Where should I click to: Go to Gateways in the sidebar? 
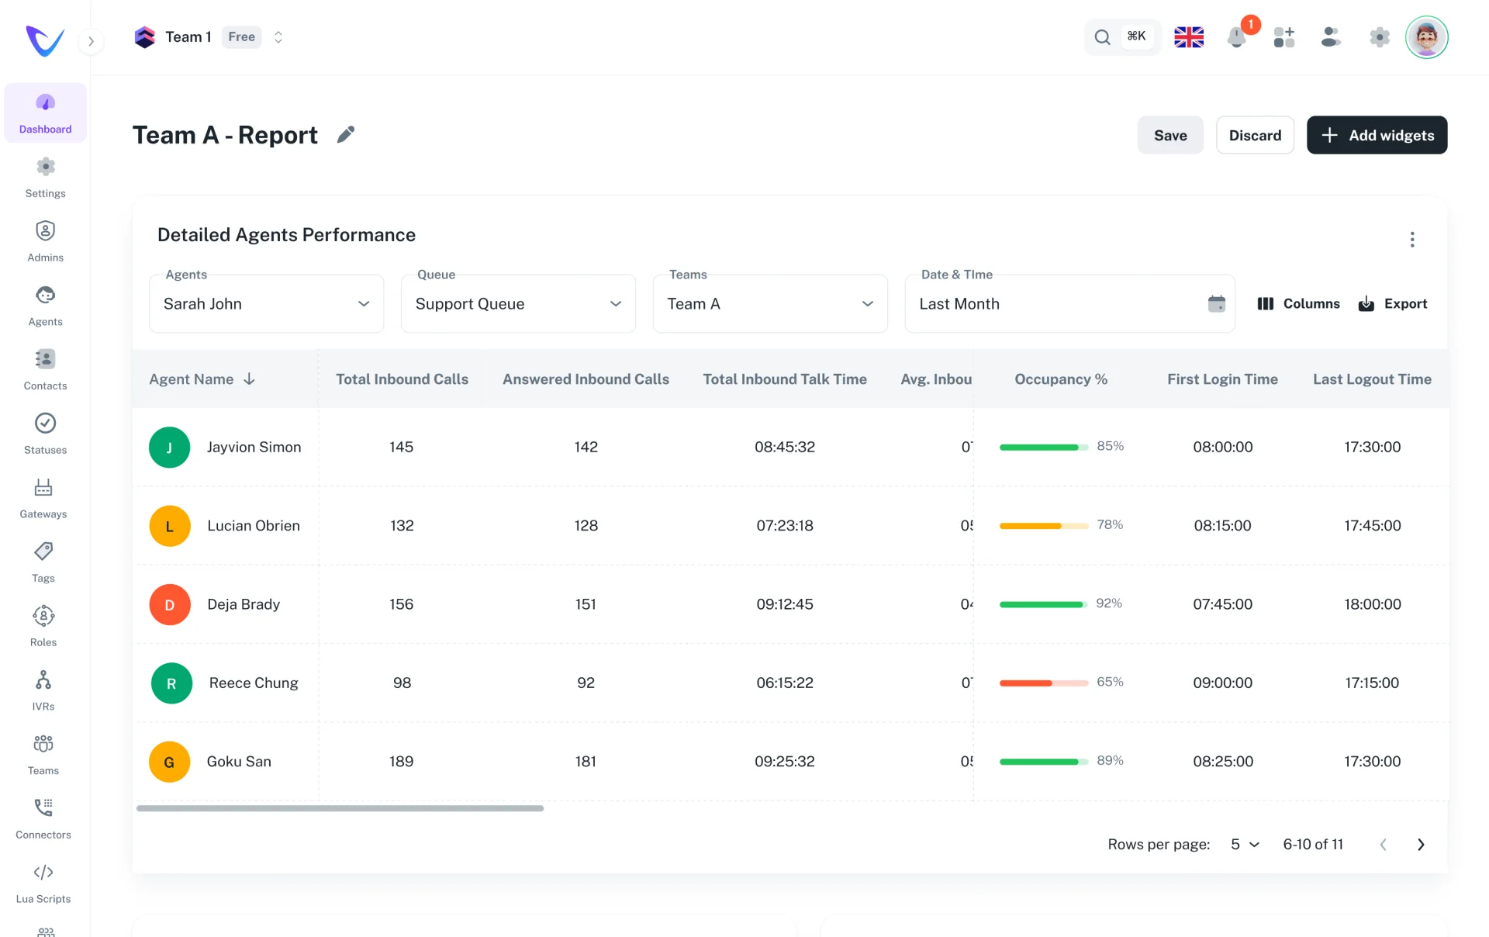click(43, 499)
